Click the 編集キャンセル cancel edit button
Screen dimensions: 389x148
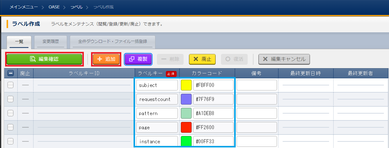(x=284, y=59)
